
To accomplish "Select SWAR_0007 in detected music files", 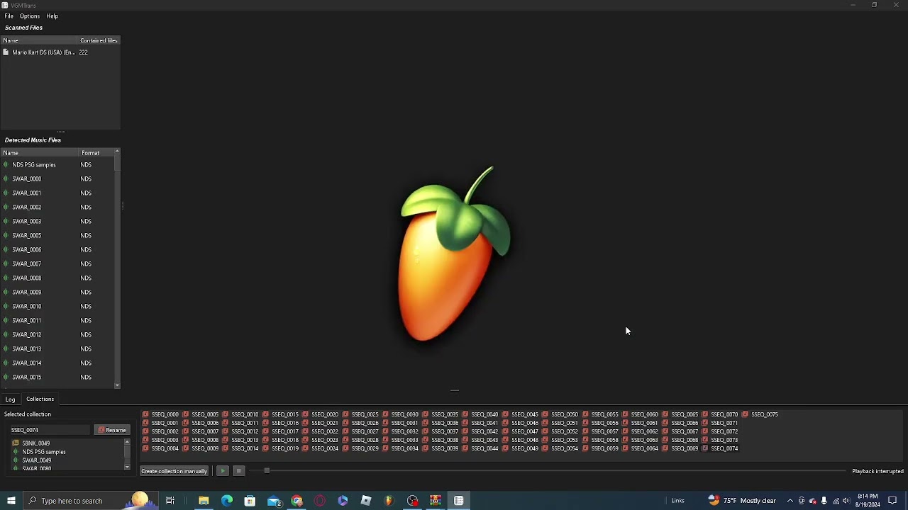I will click(x=58, y=264).
